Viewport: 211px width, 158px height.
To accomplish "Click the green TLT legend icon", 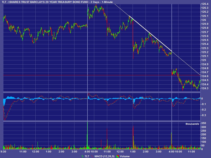I will tap(82, 156).
